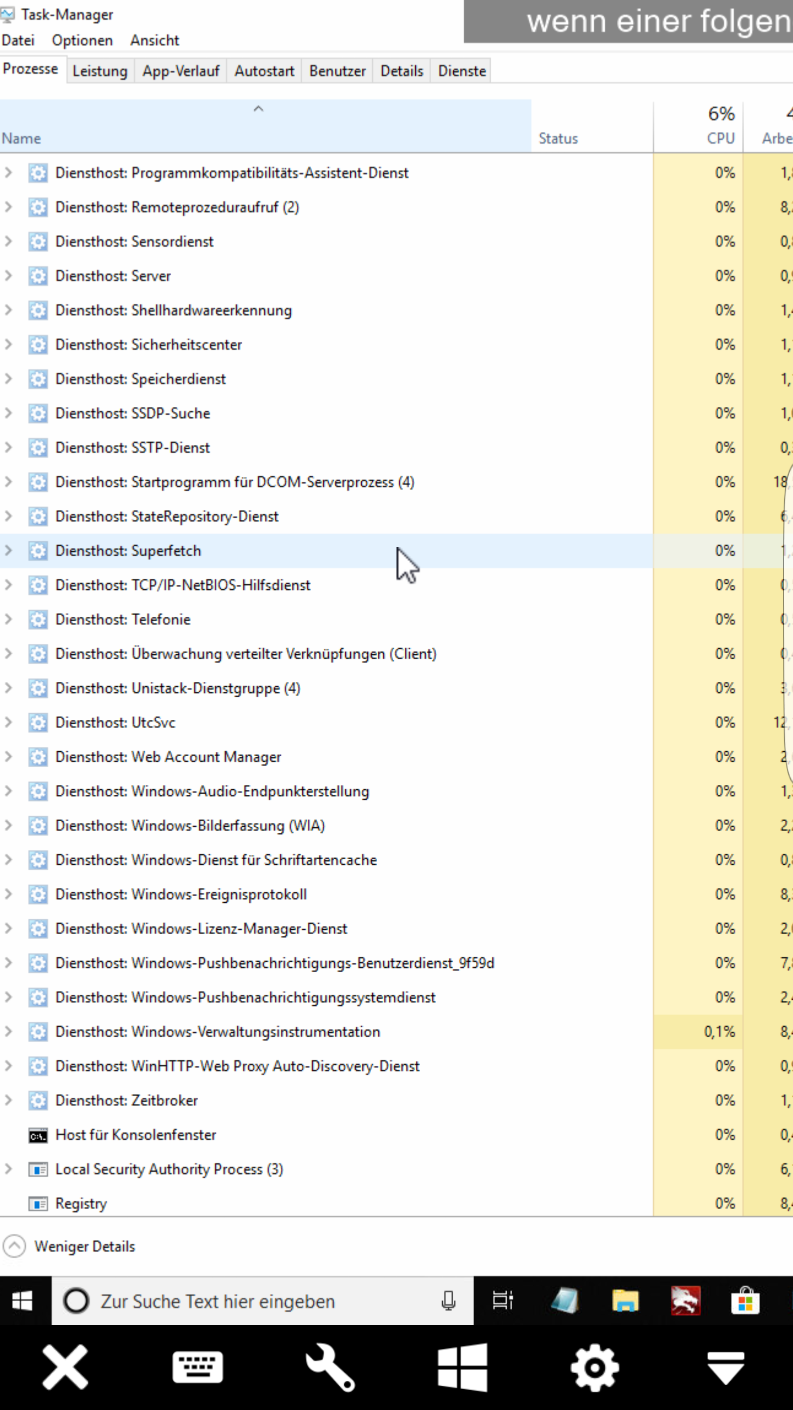793x1410 pixels.
Task: Click the gear icon of Diensthost: Superfetch
Action: coord(38,551)
